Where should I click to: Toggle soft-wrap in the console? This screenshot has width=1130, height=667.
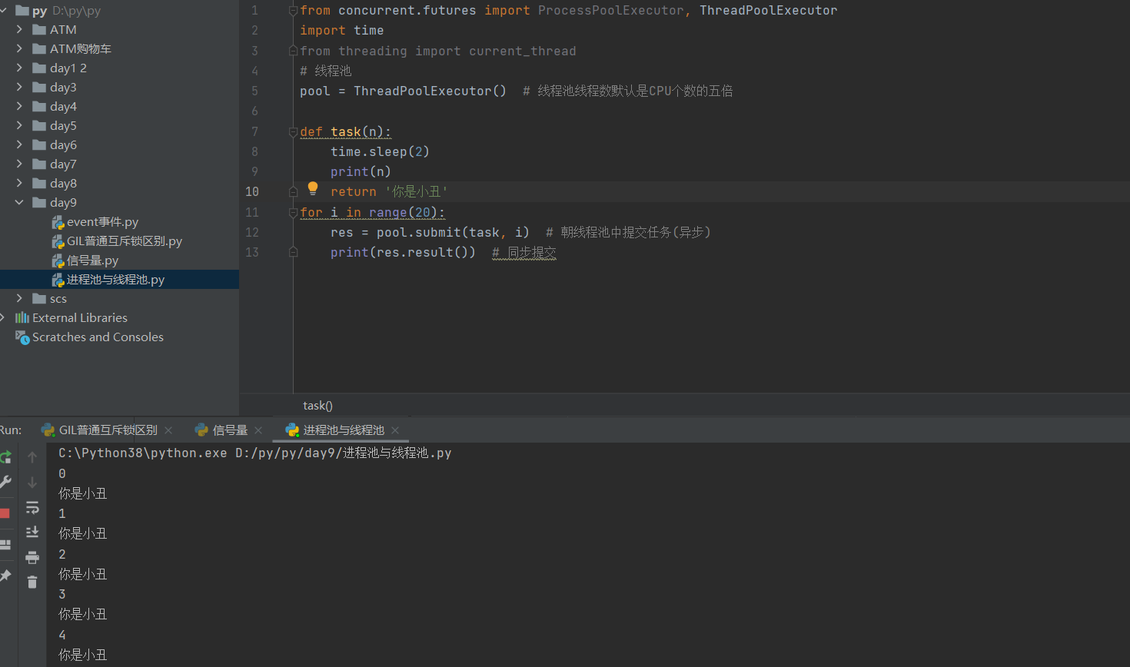coord(32,508)
